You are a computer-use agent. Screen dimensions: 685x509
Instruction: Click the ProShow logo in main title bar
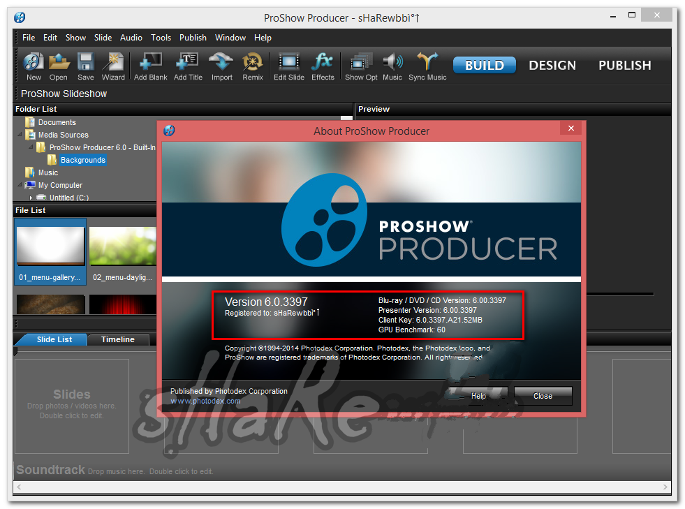[x=20, y=17]
